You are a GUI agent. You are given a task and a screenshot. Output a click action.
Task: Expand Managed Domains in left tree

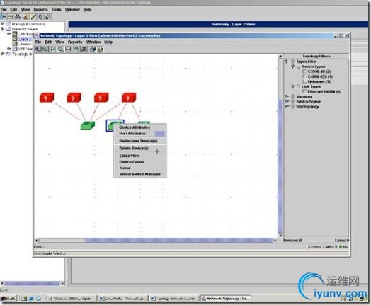3,24
